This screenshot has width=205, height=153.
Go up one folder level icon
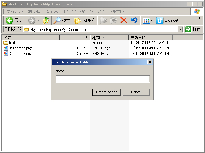coord(46,20)
